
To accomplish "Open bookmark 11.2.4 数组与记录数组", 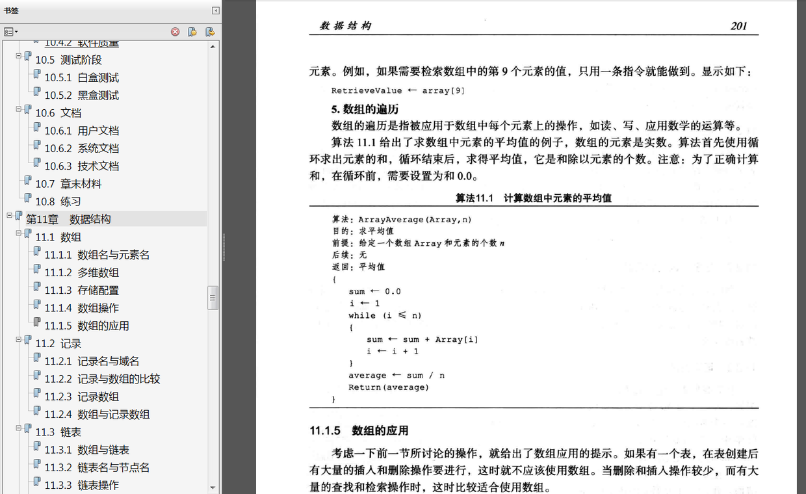I will click(97, 414).
